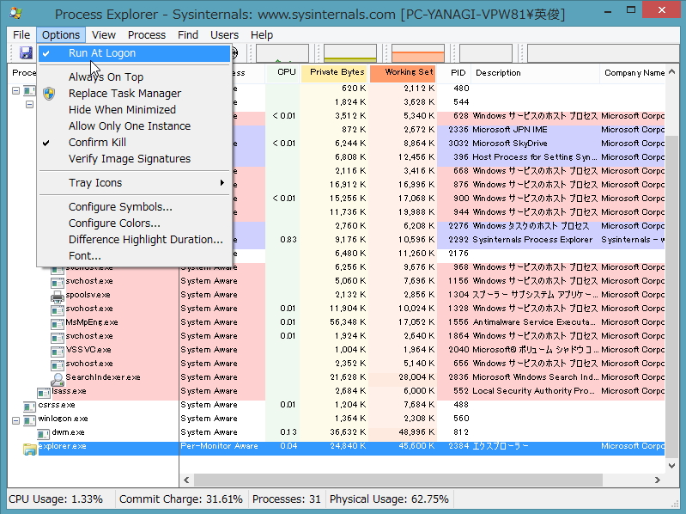Click the spoolsv.exe printer icon
Screen dimensions: 686x514
tap(58, 297)
